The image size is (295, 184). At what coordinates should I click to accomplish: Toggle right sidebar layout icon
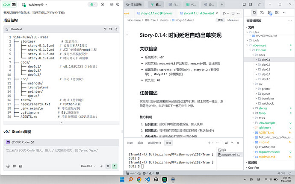(x=251, y=4)
